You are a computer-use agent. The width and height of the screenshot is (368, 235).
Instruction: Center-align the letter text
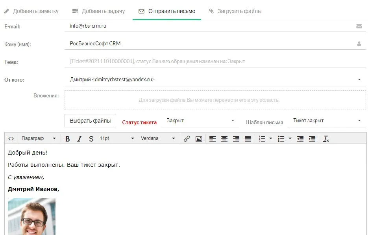[224, 139]
